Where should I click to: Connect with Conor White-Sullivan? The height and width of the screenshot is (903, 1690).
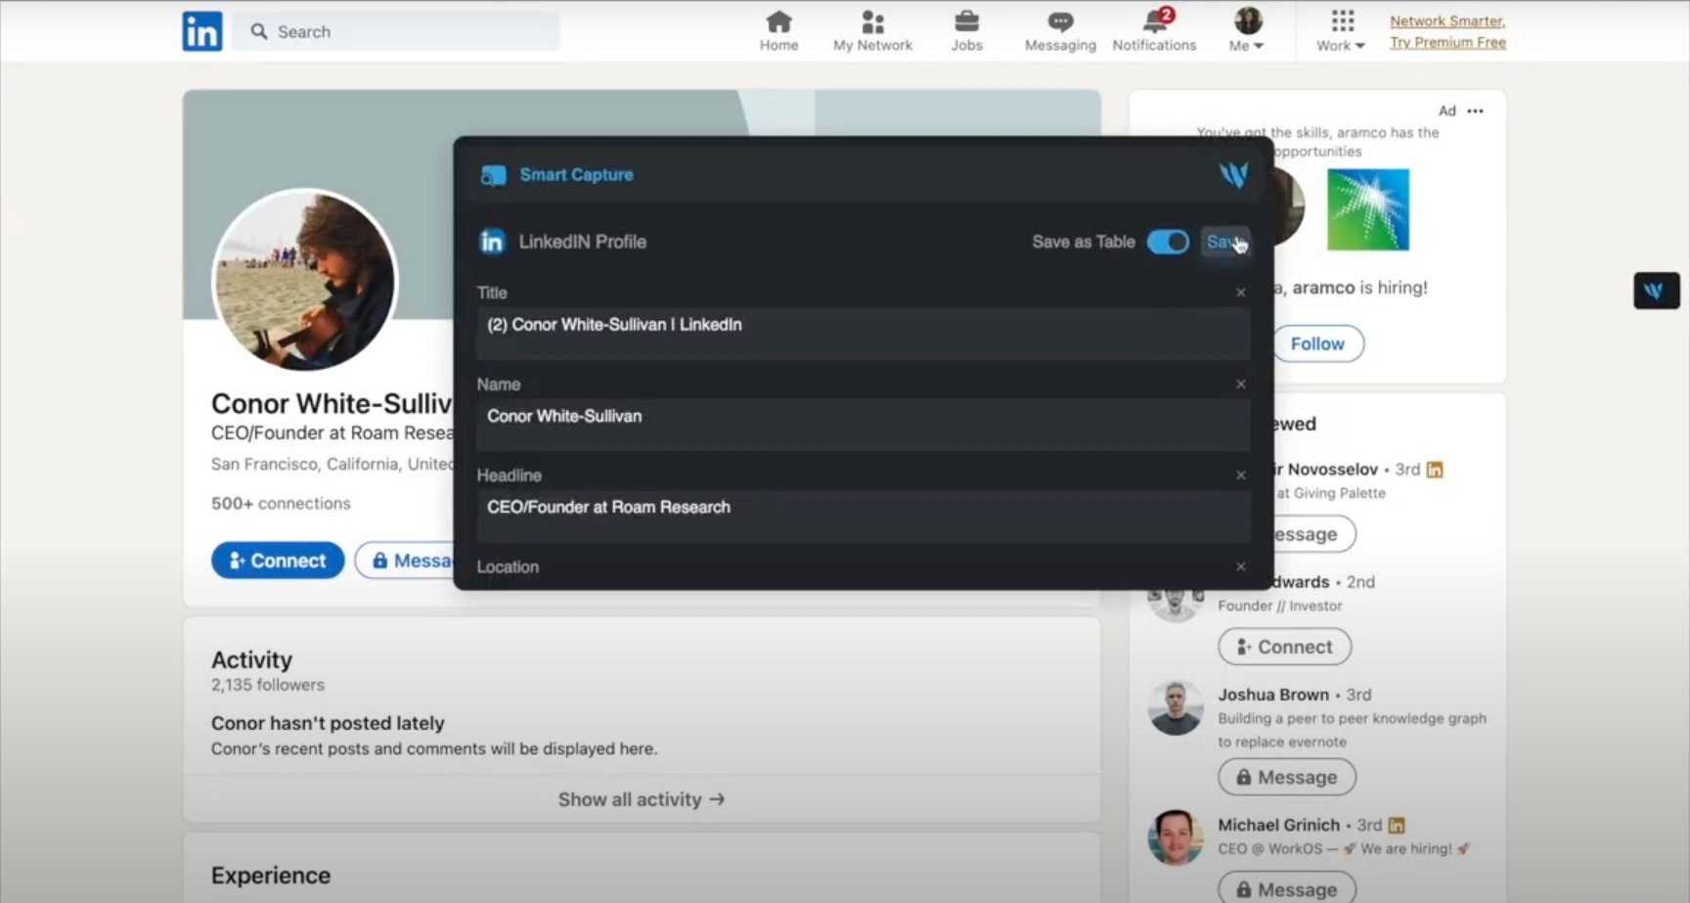278,561
